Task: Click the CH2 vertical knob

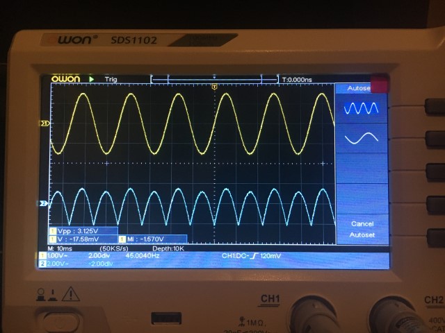Action: tap(396, 316)
